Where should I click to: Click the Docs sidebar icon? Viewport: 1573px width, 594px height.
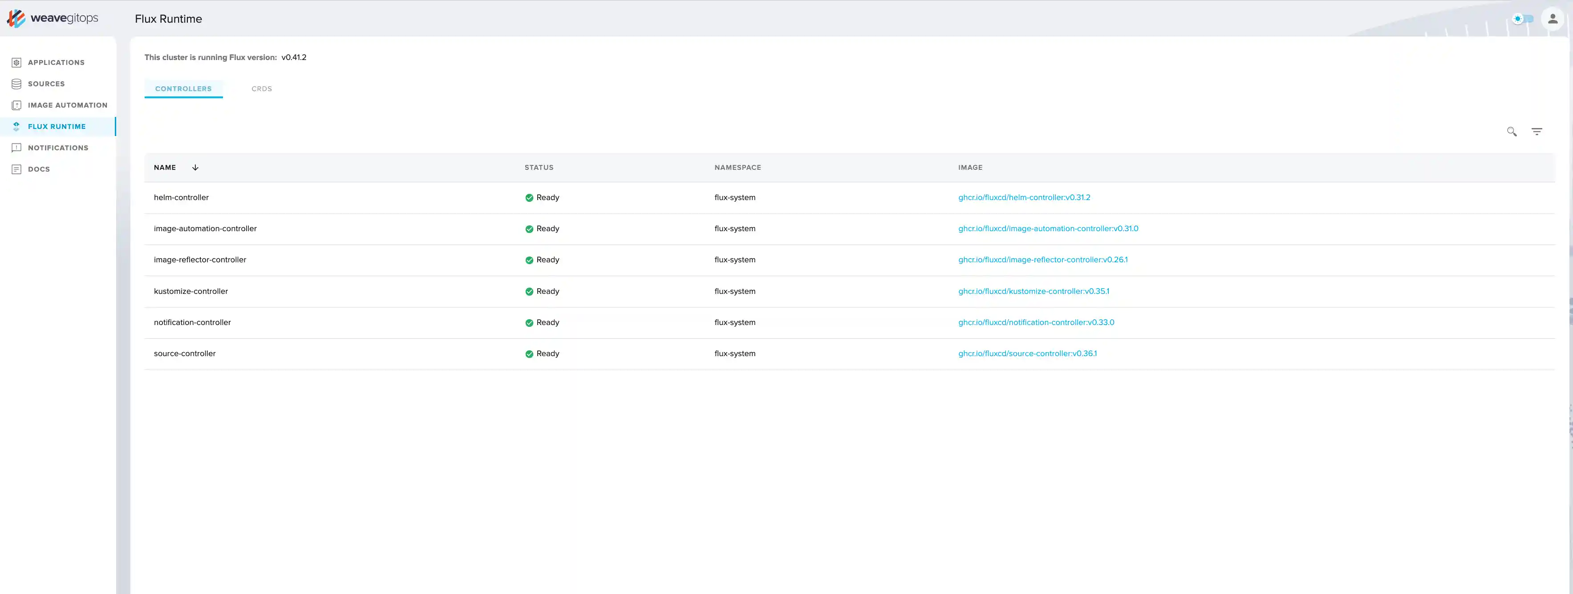click(16, 169)
